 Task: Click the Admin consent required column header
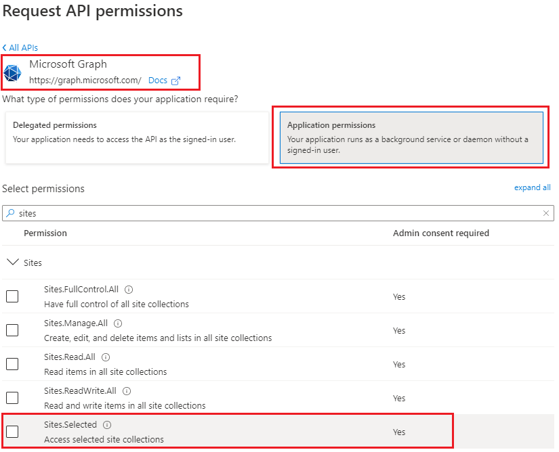[441, 233]
